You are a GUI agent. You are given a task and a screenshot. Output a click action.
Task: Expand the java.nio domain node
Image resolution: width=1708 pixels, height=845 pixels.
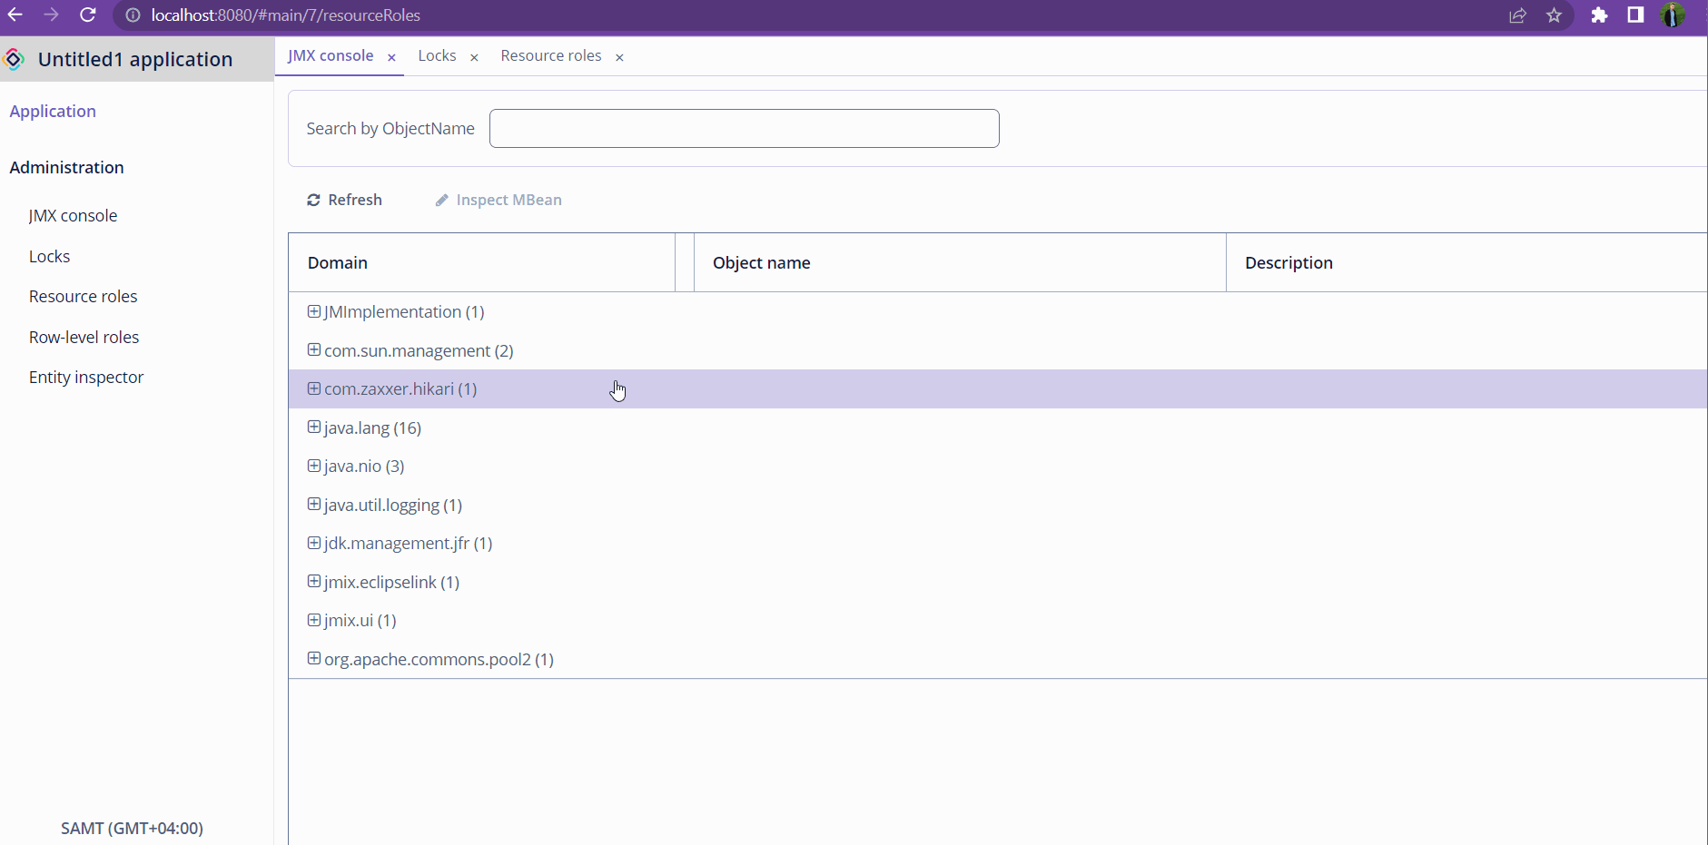pyautogui.click(x=314, y=466)
